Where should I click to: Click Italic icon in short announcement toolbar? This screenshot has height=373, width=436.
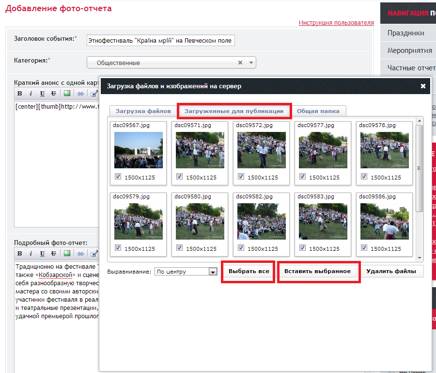pos(31,93)
